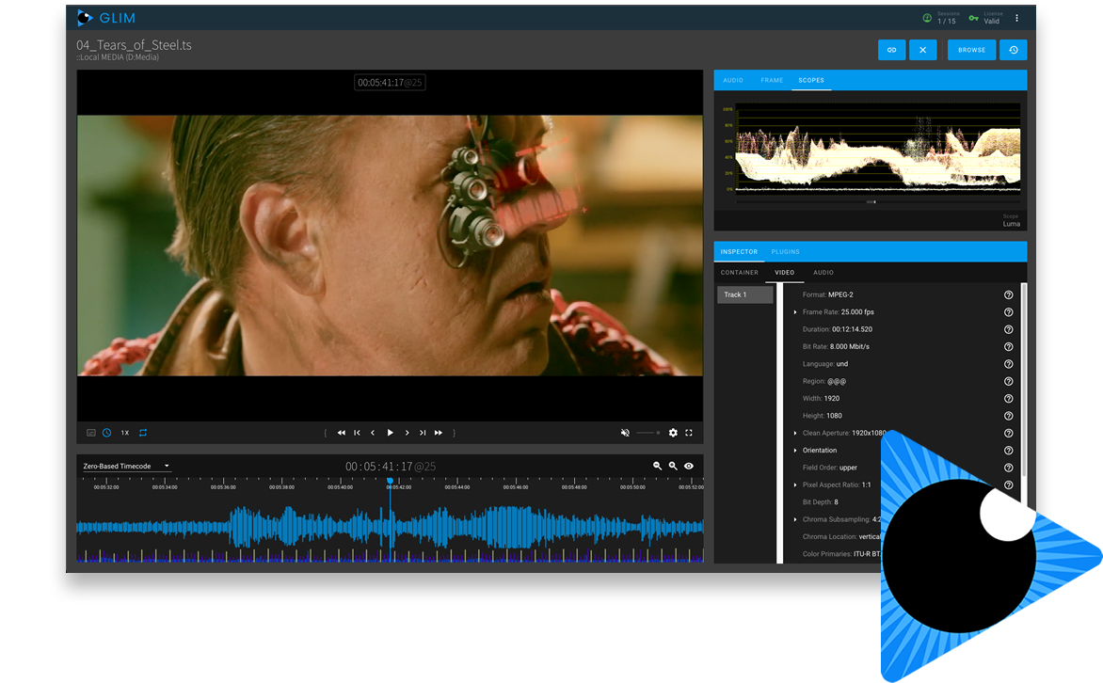Expand the Clean Aperture row
1103x683 pixels.
coord(795,434)
